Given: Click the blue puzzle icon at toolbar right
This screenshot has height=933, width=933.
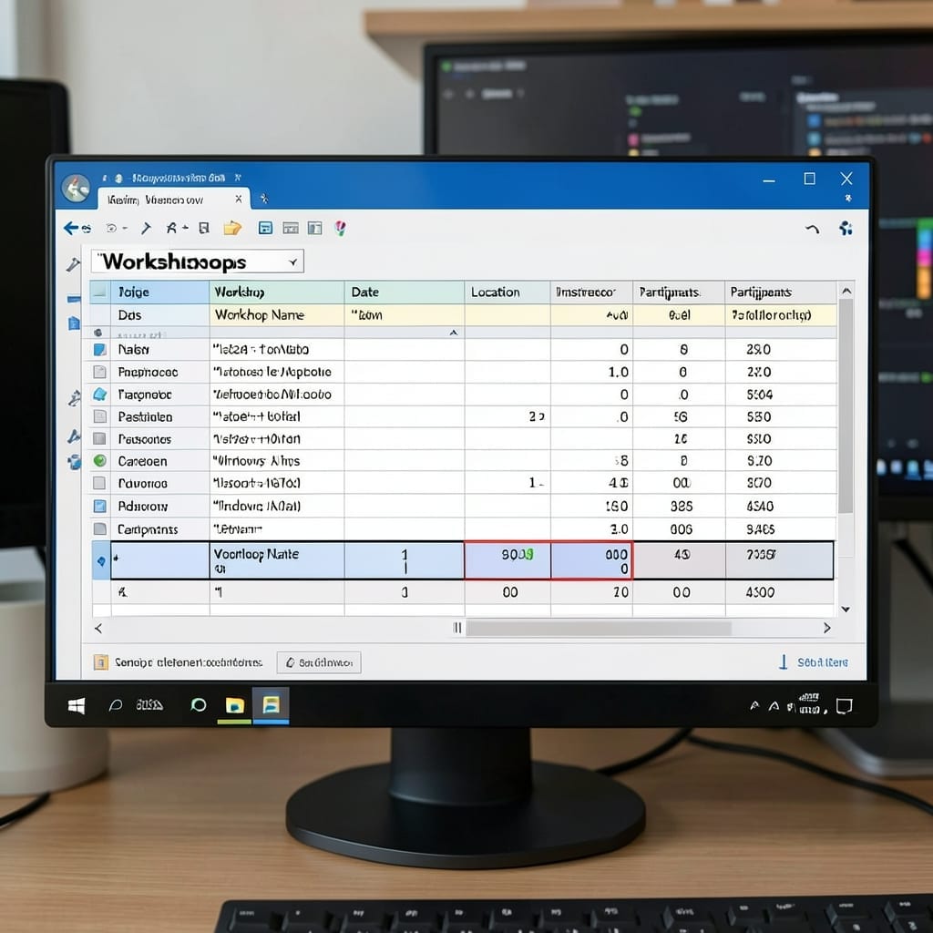Looking at the screenshot, I should pyautogui.click(x=846, y=228).
